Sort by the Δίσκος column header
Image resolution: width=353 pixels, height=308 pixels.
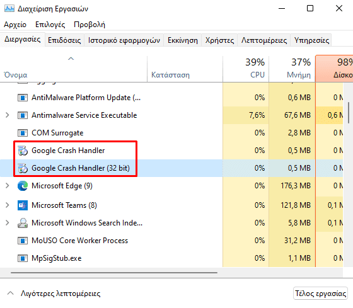point(334,69)
